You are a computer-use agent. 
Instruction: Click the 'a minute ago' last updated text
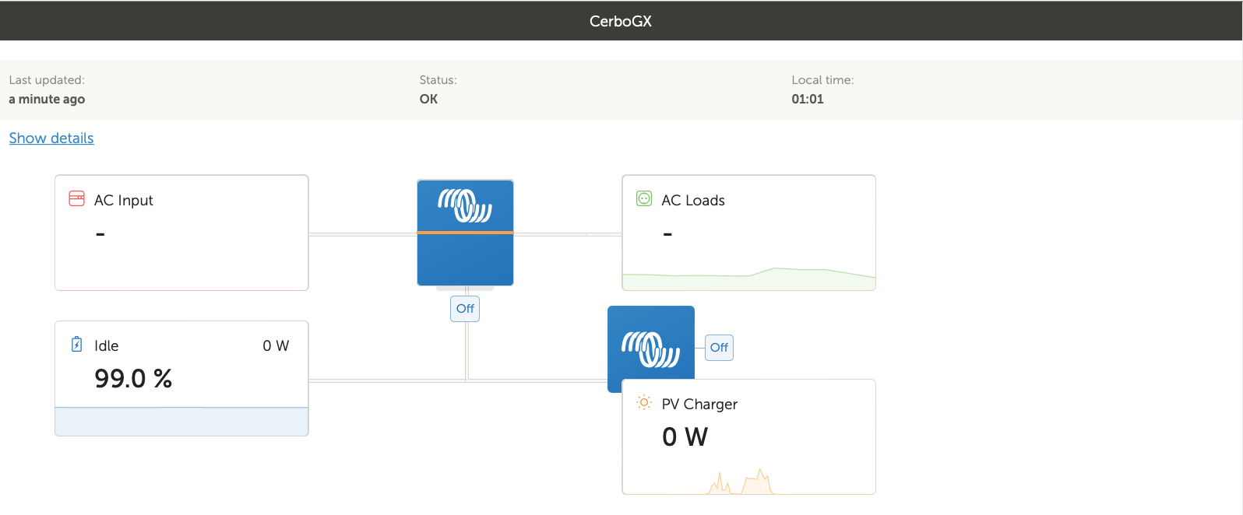[x=47, y=100]
